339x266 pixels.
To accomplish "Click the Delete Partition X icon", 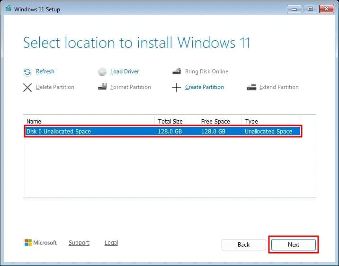I will click(x=27, y=88).
